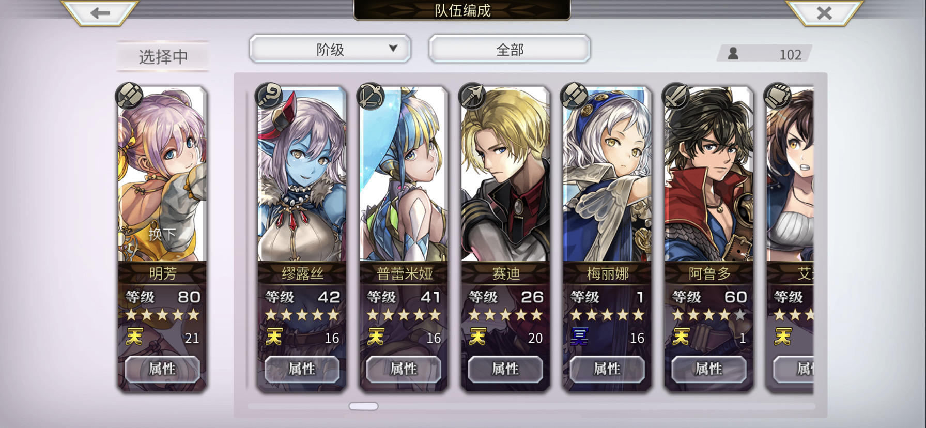Remove 明芳 via the 换下 label
The image size is (926, 428).
point(162,234)
